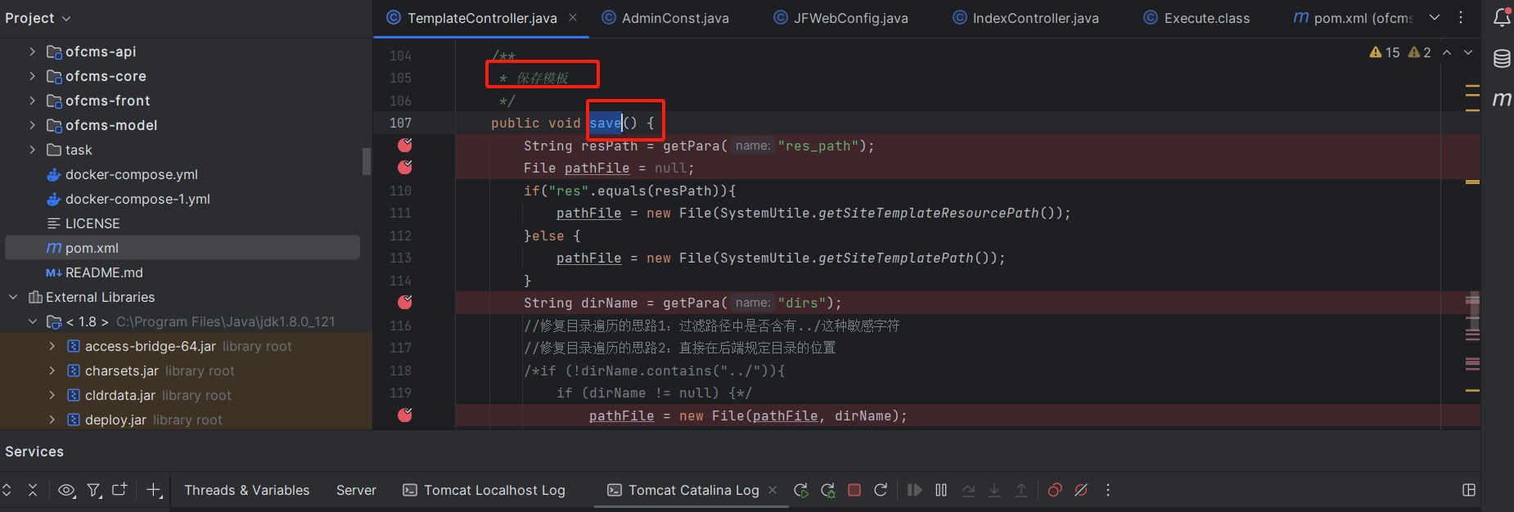Open the Database tool window icon
The width and height of the screenshot is (1514, 512).
1502,59
